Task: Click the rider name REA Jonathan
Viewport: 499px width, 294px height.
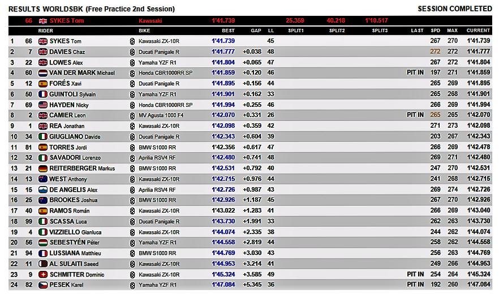Action: [x=67, y=126]
